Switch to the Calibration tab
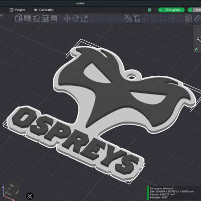The image size is (201, 201). click(44, 10)
